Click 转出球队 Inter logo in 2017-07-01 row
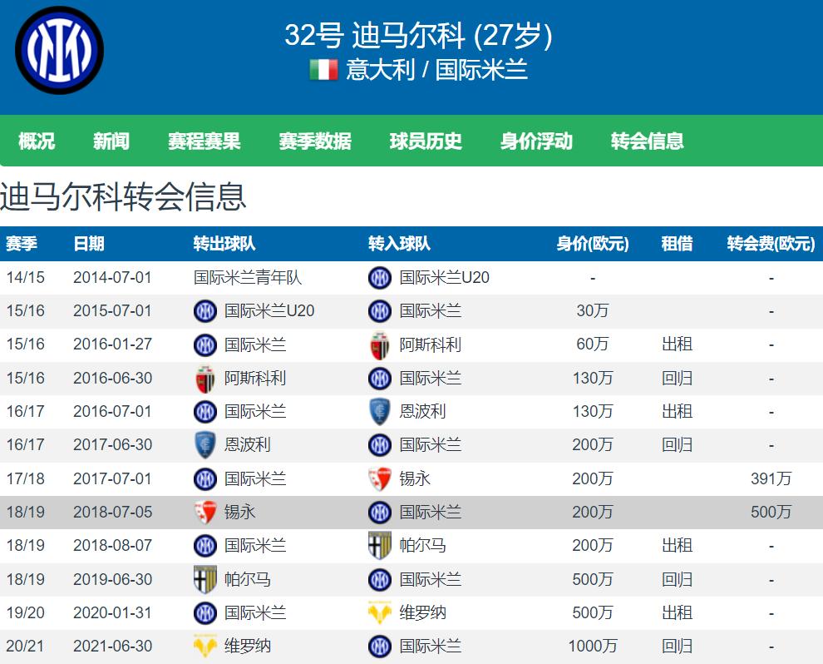Screen dimensions: 823x664 click(x=205, y=478)
